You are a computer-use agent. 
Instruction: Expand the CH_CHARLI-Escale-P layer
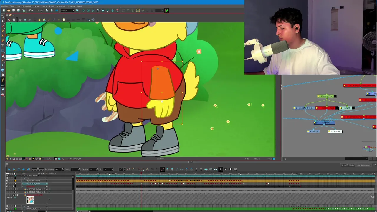pos(22,181)
